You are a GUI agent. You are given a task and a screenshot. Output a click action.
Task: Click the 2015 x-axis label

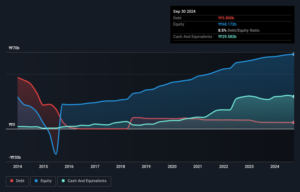coord(43,166)
